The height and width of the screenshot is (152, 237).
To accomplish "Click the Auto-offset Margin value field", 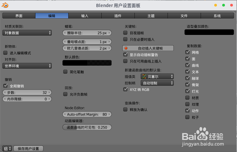I will click(87, 114).
